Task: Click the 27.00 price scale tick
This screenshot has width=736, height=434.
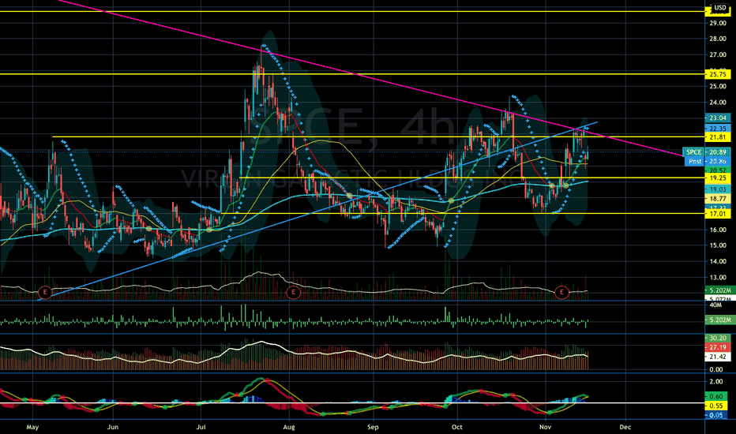Action: coord(718,55)
